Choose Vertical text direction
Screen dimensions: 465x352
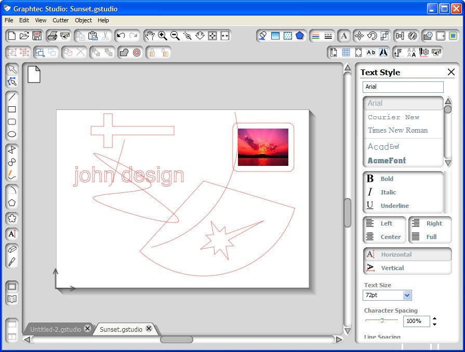407,268
